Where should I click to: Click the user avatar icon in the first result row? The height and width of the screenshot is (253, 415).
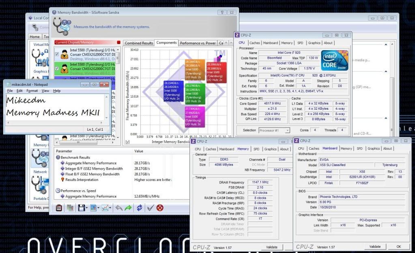[x=65, y=54]
